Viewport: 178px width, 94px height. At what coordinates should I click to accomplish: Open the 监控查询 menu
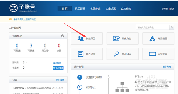point(126,9)
